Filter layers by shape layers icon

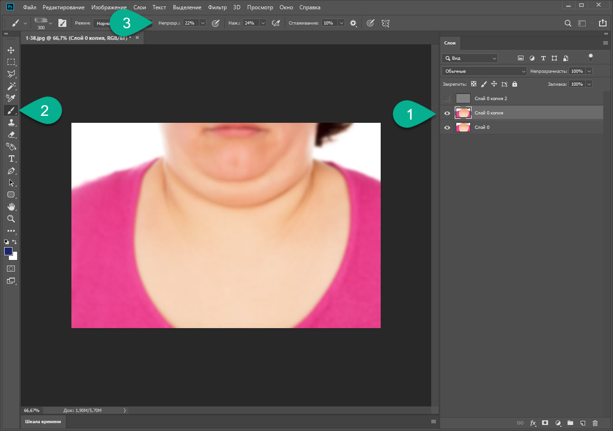tap(554, 58)
